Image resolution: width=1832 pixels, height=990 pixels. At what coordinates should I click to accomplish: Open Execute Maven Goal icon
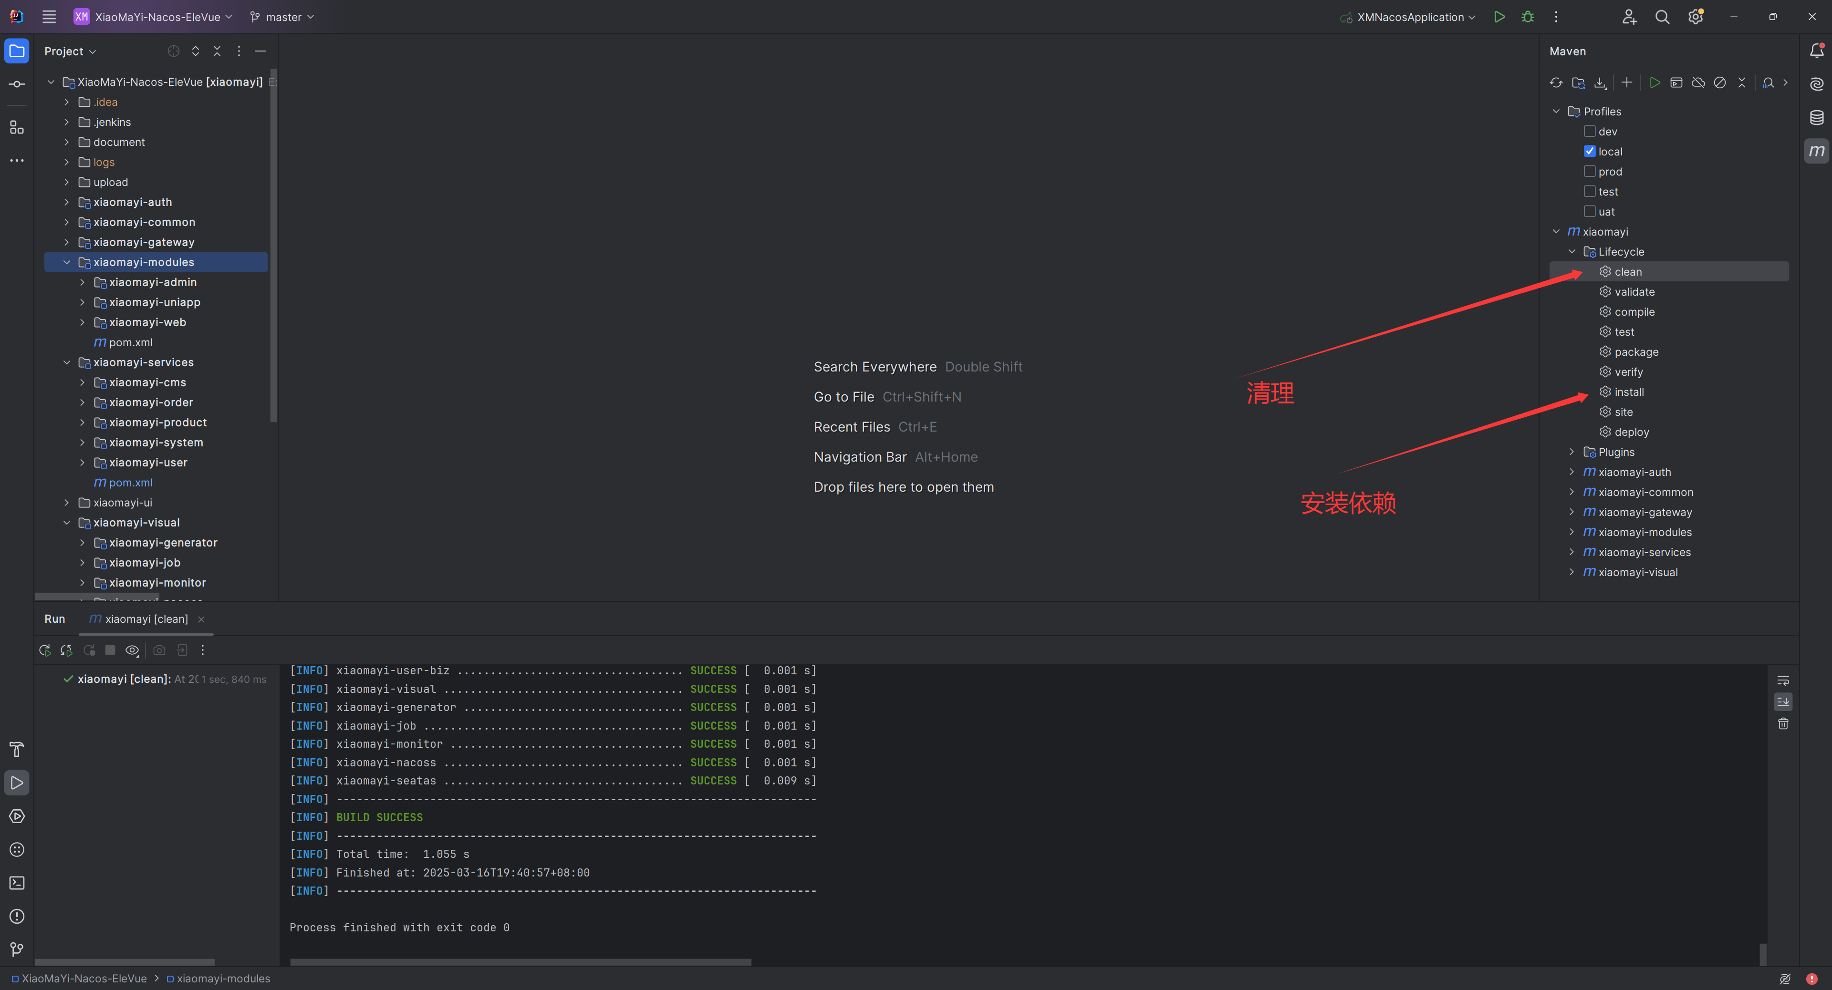(x=1676, y=83)
